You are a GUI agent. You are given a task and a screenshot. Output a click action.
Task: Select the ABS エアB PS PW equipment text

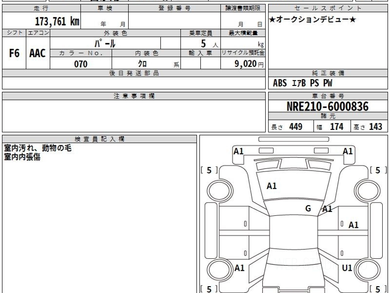click(303, 83)
